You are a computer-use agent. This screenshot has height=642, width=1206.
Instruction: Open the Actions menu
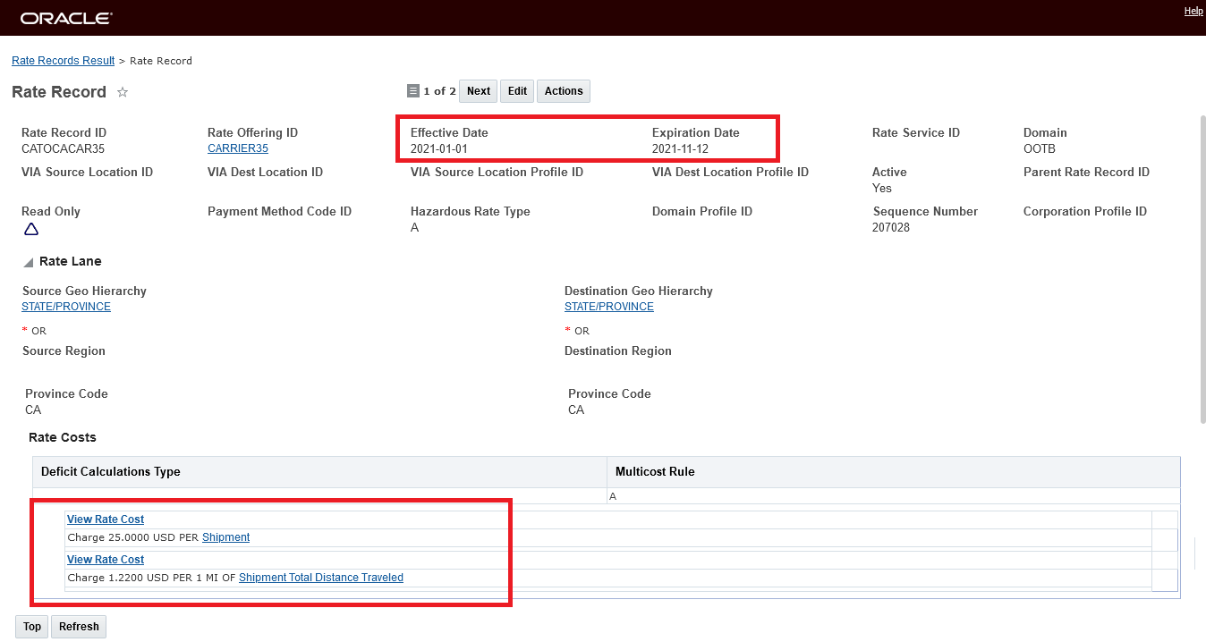[564, 91]
